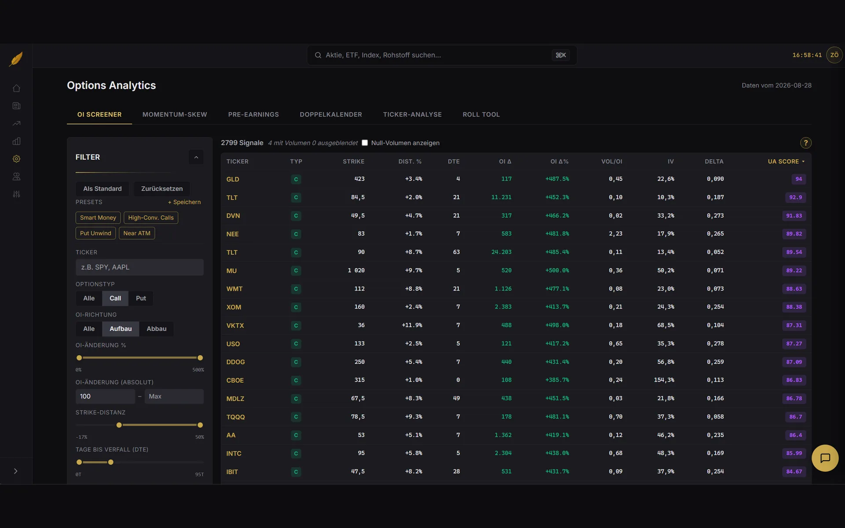Click the ⌘K shortcut badge

pyautogui.click(x=560, y=55)
